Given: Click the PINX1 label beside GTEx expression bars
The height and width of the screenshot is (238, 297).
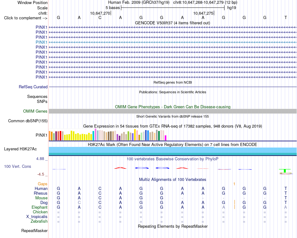Looking at the screenshot, I should pos(41,135).
